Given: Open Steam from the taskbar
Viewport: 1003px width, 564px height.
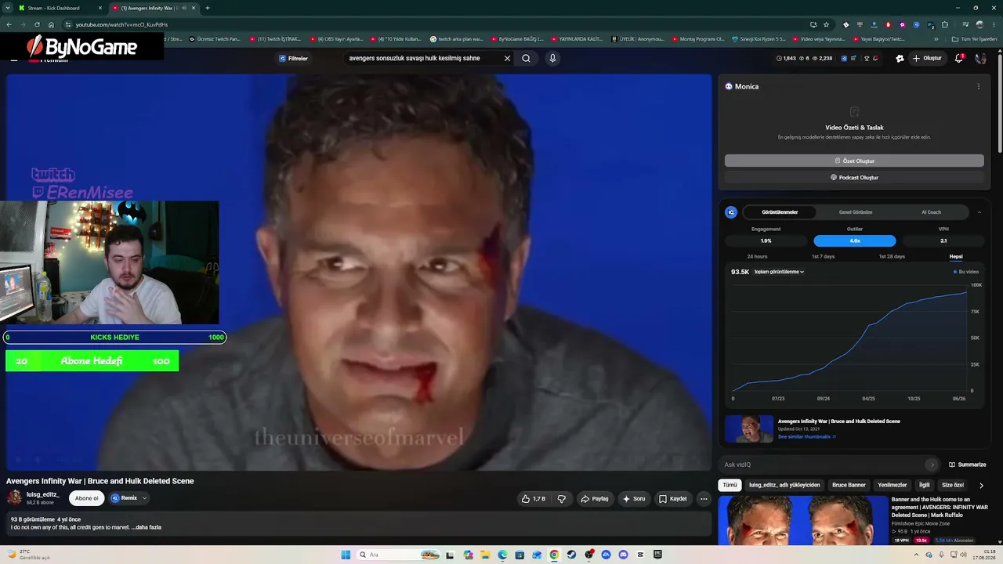Looking at the screenshot, I should click(x=571, y=555).
